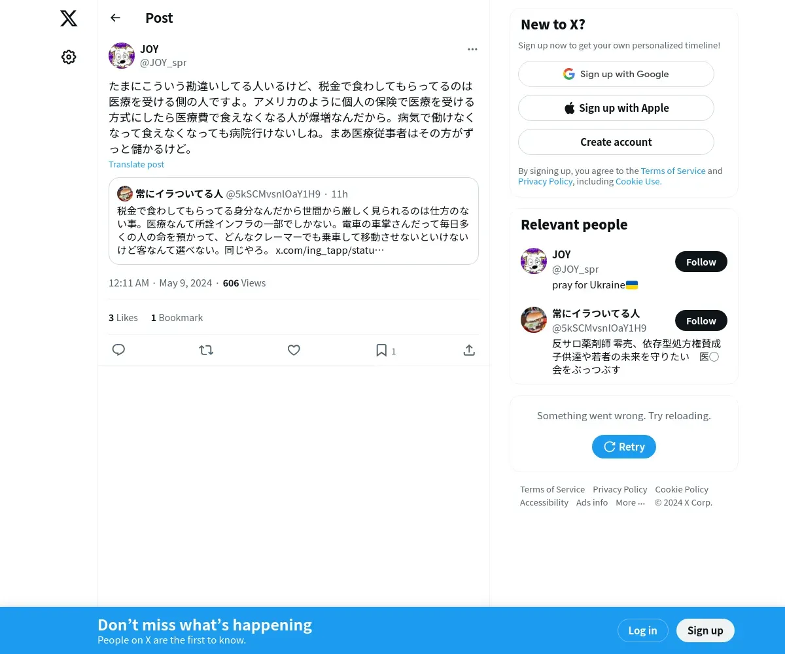Go back using the arrow icon
The image size is (785, 654).
coord(115,18)
